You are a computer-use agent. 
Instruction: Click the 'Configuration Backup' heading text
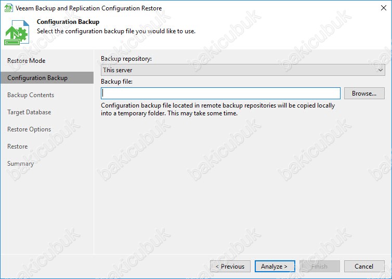(68, 22)
